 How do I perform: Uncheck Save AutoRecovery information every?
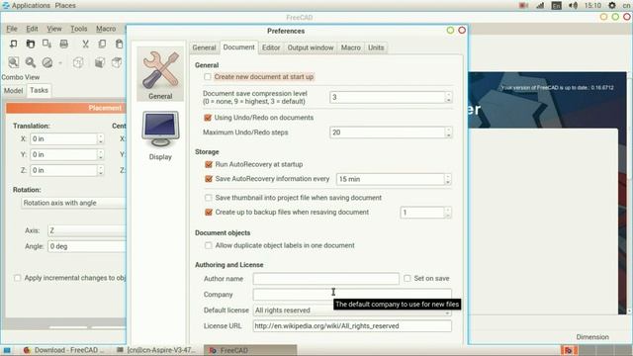pyautogui.click(x=209, y=179)
